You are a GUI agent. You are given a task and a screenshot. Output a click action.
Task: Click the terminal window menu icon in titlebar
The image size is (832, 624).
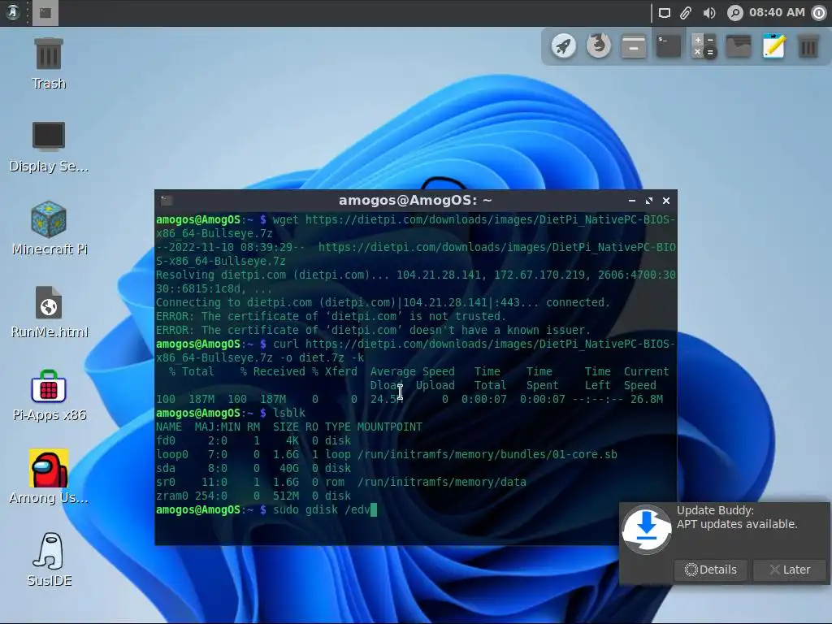click(167, 201)
